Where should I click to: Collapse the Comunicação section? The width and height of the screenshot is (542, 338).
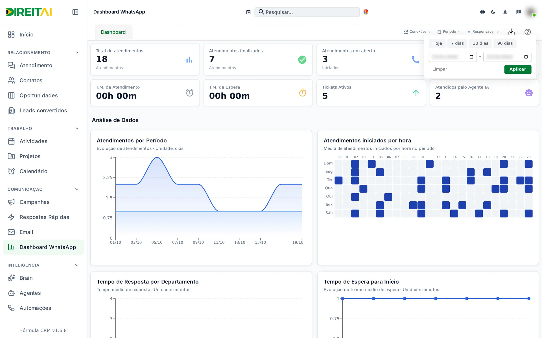77,189
